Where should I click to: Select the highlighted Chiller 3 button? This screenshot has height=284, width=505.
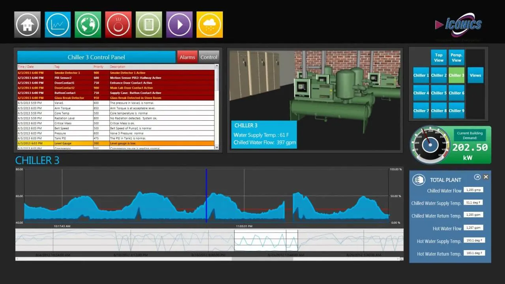(x=456, y=75)
